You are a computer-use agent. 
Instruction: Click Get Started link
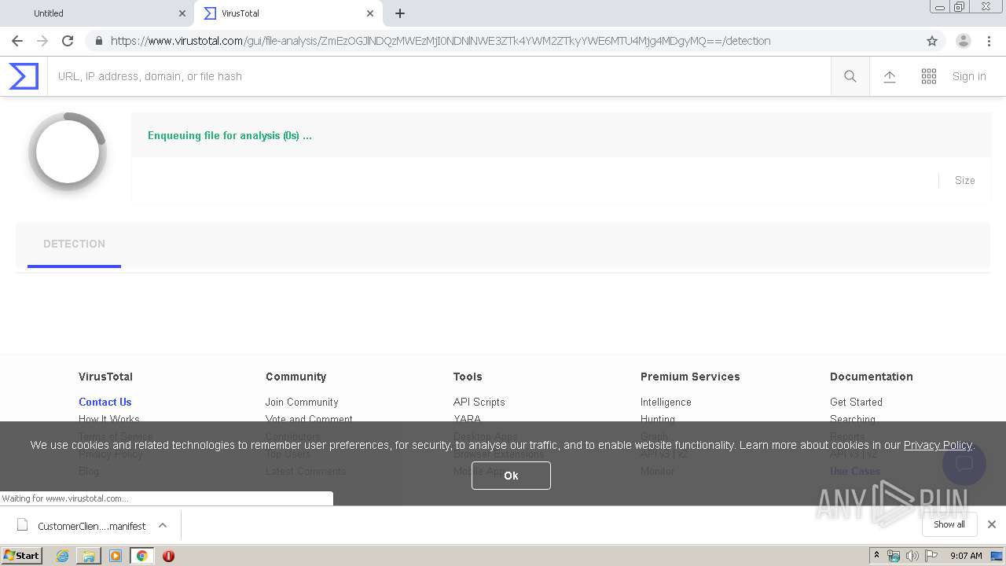pyautogui.click(x=856, y=402)
